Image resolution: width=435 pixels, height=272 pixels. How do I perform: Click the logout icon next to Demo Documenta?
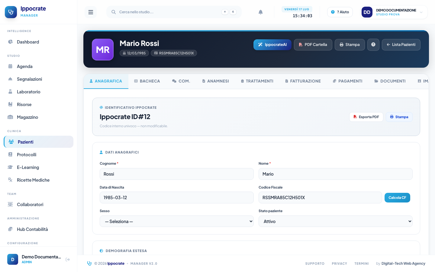coord(68,259)
